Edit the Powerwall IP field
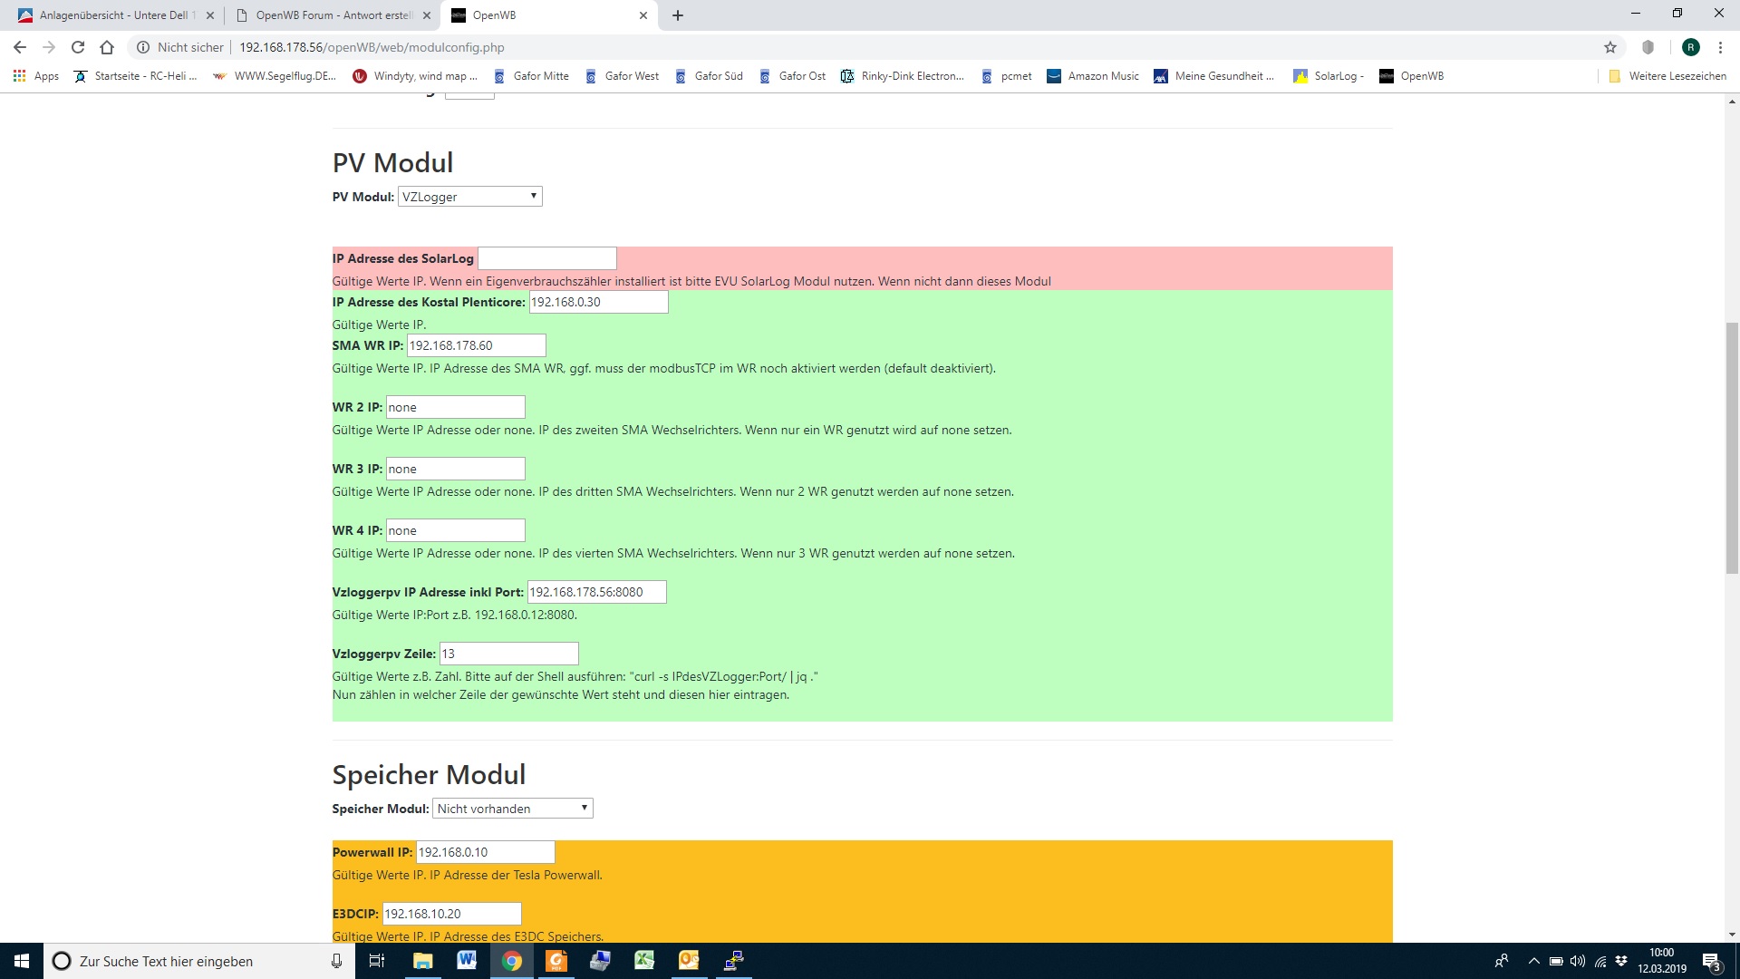 486,852
